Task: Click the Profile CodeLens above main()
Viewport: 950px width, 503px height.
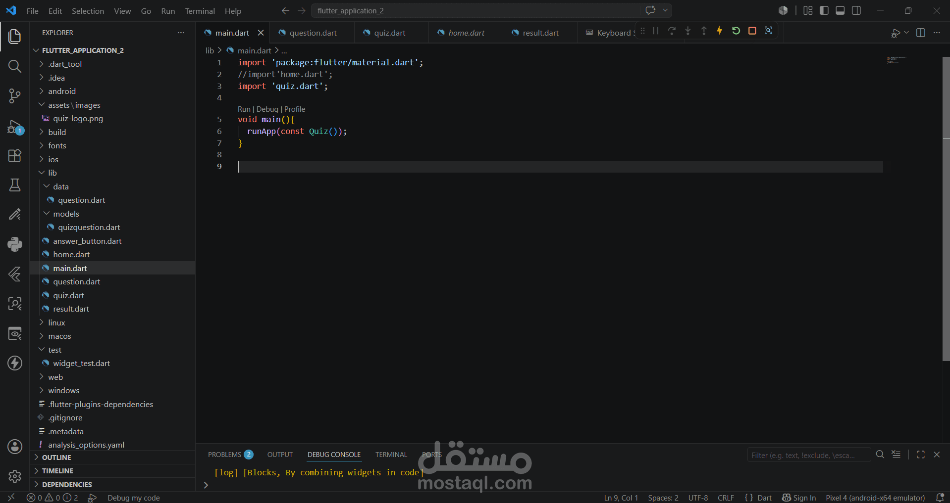Action: click(x=295, y=109)
